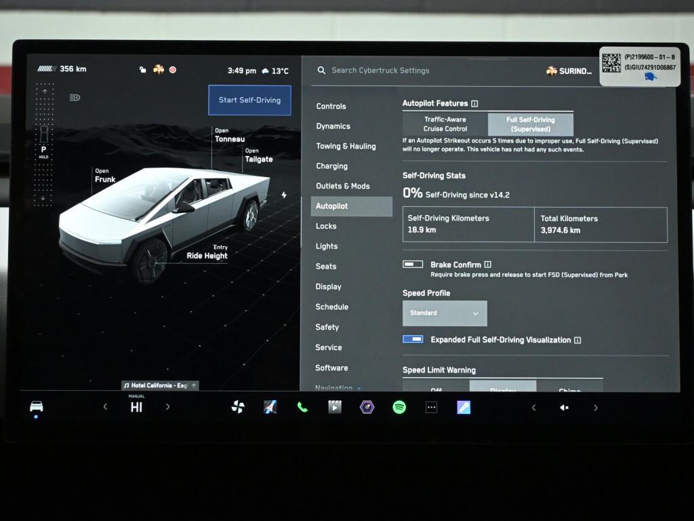Tap the car controls icon at bottom left
The height and width of the screenshot is (521, 694).
pos(37,406)
